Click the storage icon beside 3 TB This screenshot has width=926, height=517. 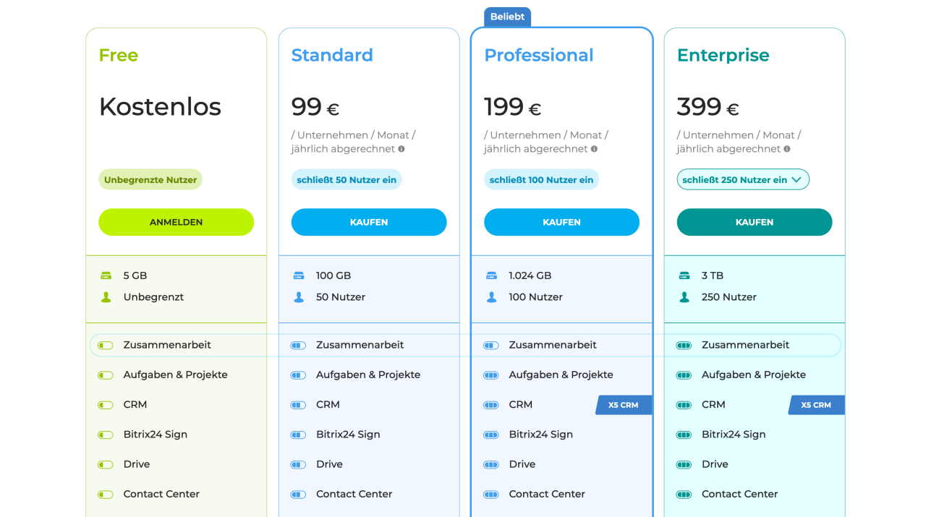tap(684, 275)
